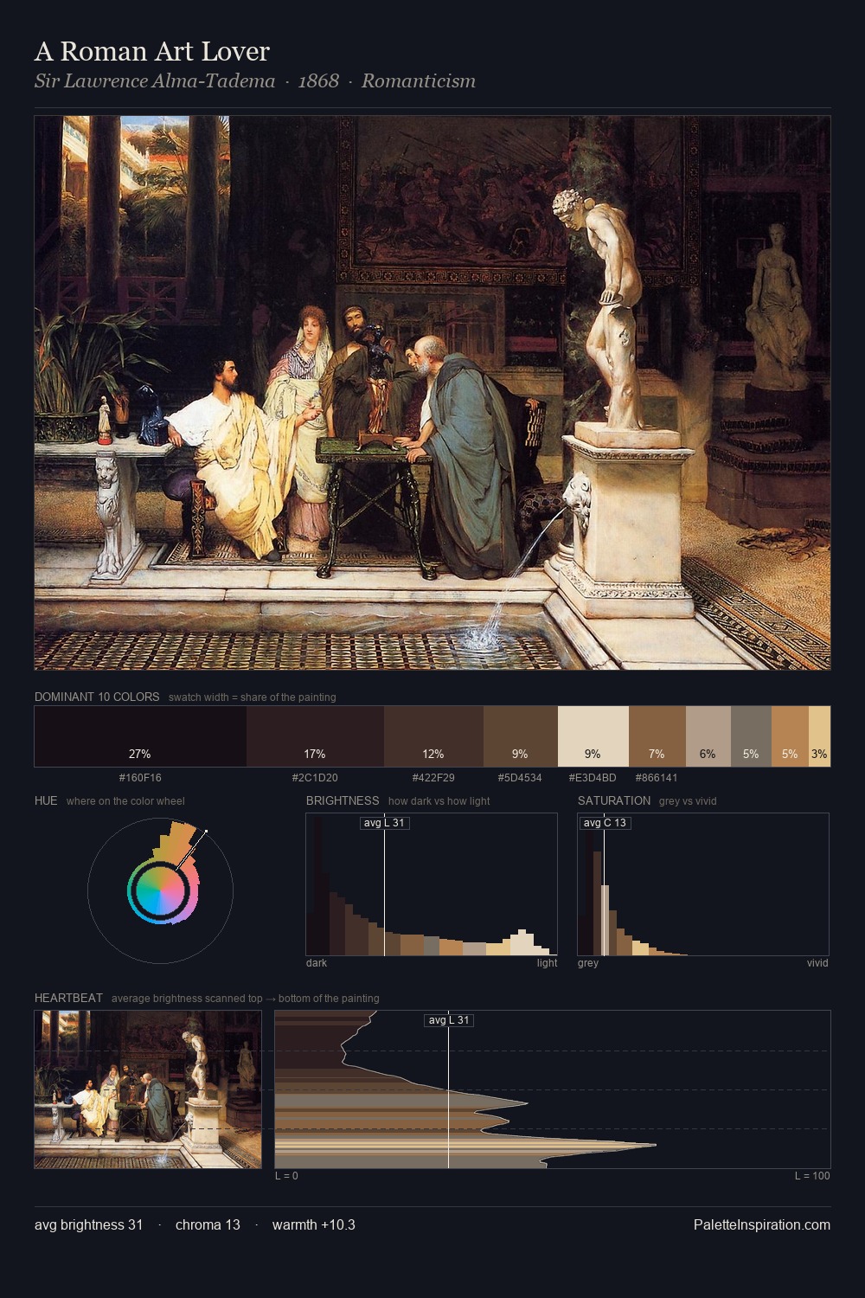Click the 'DOMINANT 10 COLORS' heading
The image size is (865, 1298).
click(97, 697)
